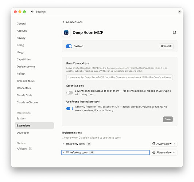The width and height of the screenshot is (194, 182).
Task: Open the General settings section
Action: coord(22,24)
